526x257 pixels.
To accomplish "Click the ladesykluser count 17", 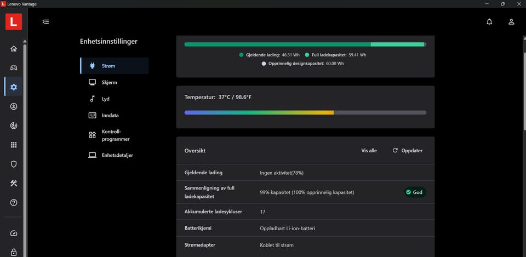I will coord(262,212).
